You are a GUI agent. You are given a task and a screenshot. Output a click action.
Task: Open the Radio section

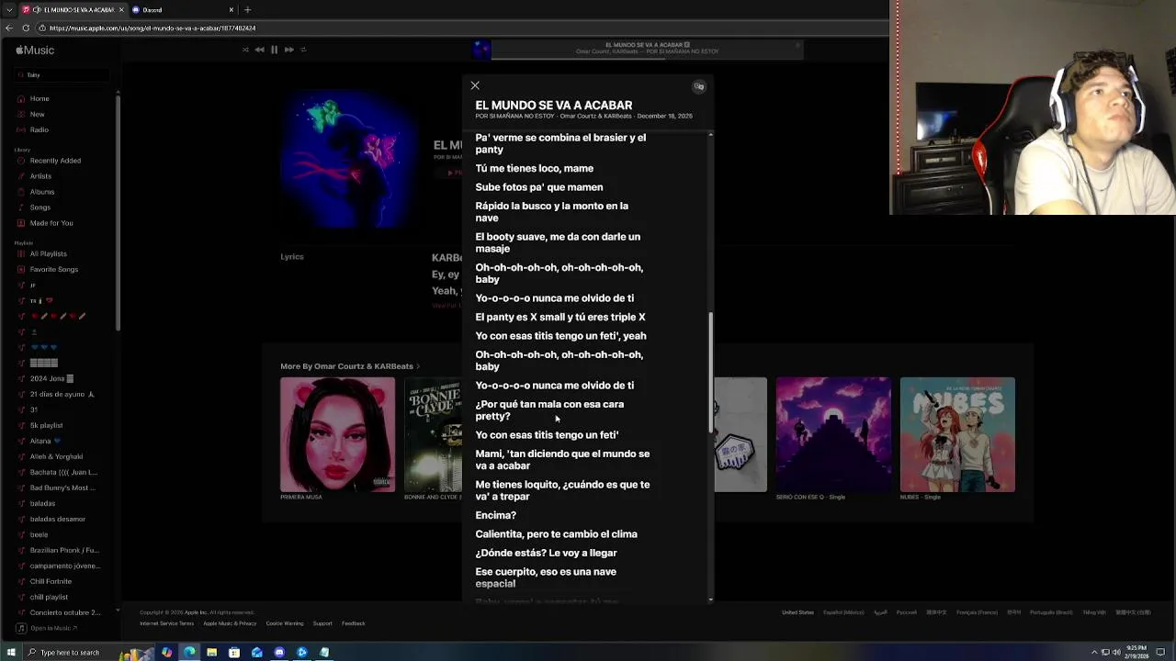(39, 129)
